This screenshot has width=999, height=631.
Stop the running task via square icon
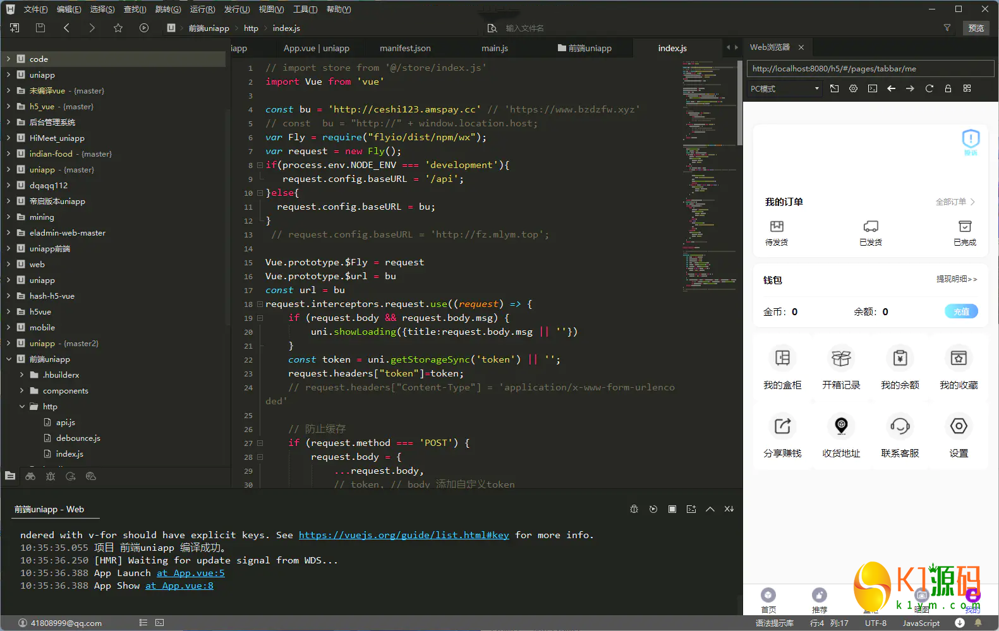(672, 509)
